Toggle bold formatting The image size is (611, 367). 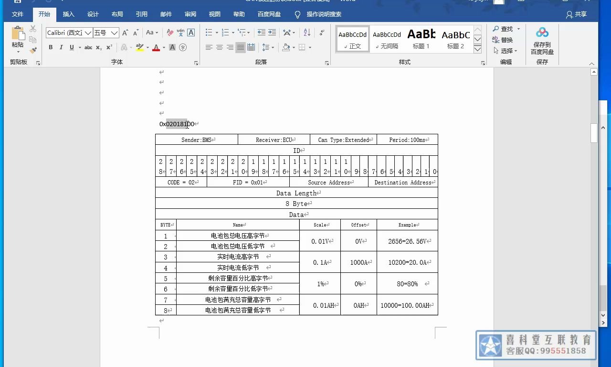pyautogui.click(x=51, y=47)
